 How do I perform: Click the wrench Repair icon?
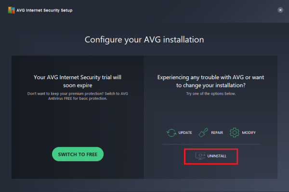click(x=203, y=132)
